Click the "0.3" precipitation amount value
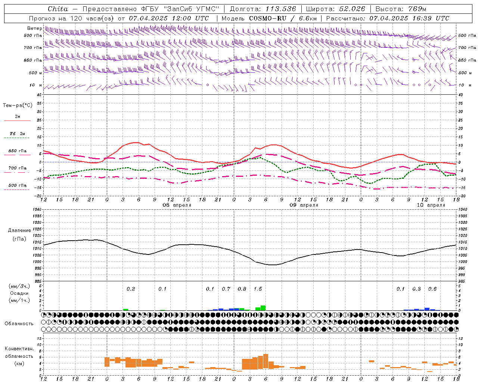 (x=416, y=289)
